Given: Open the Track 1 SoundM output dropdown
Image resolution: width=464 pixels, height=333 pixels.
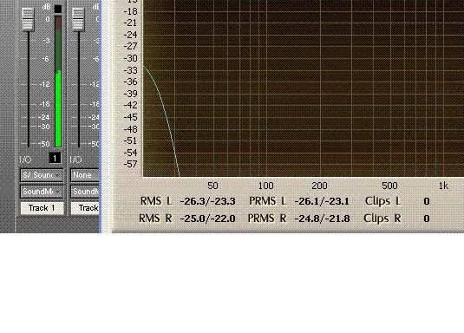Looking at the screenshot, I should coord(42,192).
